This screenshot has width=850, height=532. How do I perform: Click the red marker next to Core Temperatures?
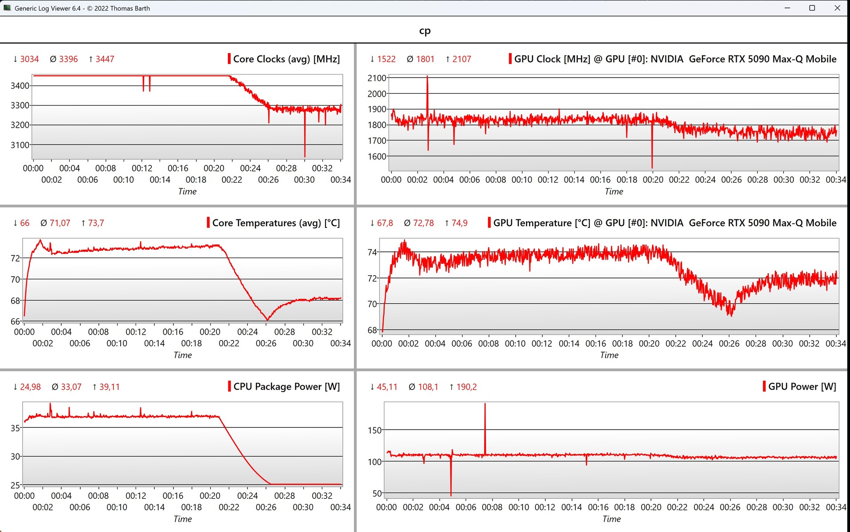point(208,223)
